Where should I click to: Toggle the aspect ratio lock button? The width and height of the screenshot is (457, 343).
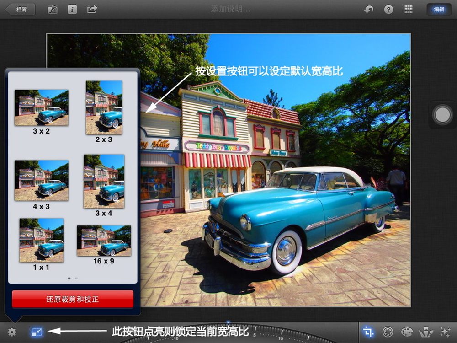tap(36, 332)
